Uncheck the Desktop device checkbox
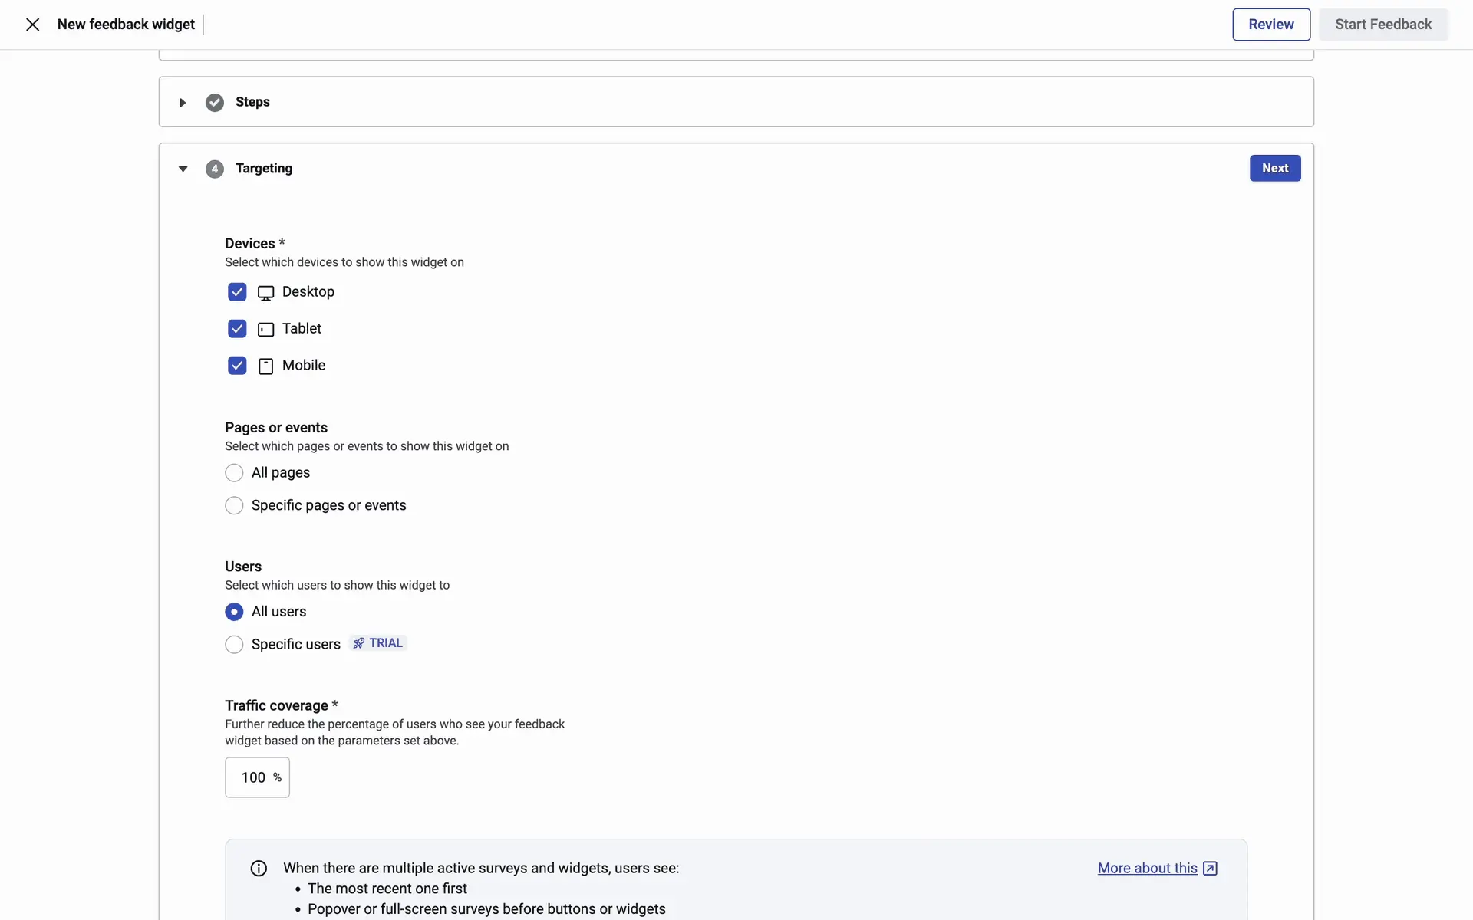 tap(237, 292)
